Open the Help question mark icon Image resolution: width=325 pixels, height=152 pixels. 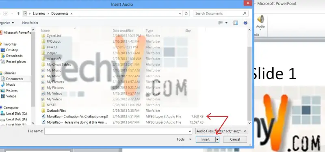[x=246, y=23]
